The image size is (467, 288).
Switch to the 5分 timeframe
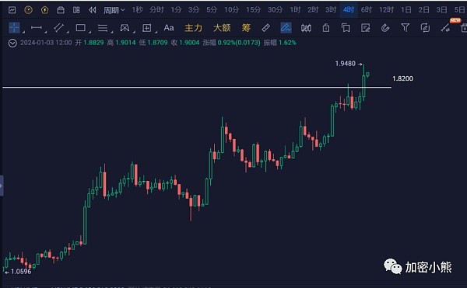click(x=212, y=10)
